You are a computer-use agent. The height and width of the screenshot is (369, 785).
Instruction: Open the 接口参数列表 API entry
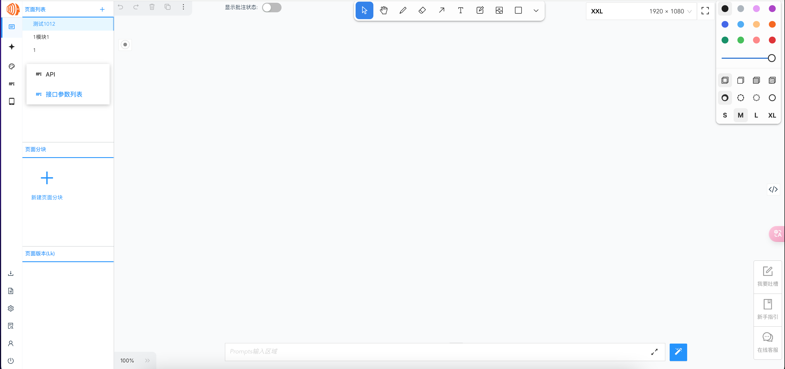click(64, 94)
